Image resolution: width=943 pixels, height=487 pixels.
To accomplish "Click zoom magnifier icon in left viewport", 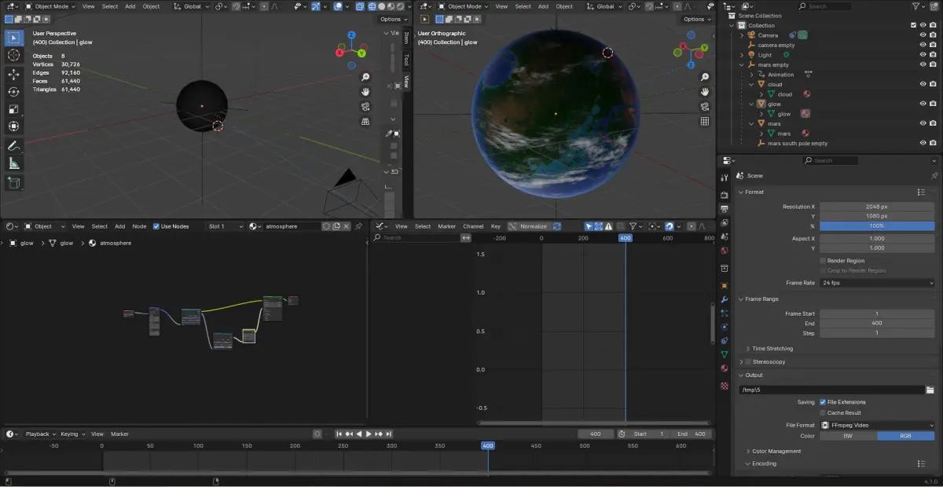I will (365, 77).
